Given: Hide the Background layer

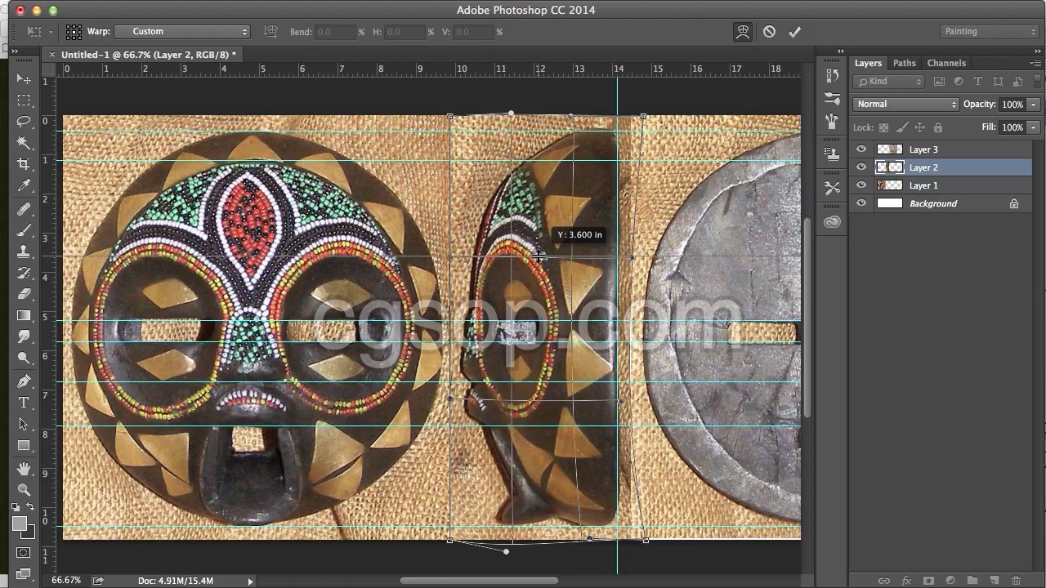Looking at the screenshot, I should [x=861, y=203].
